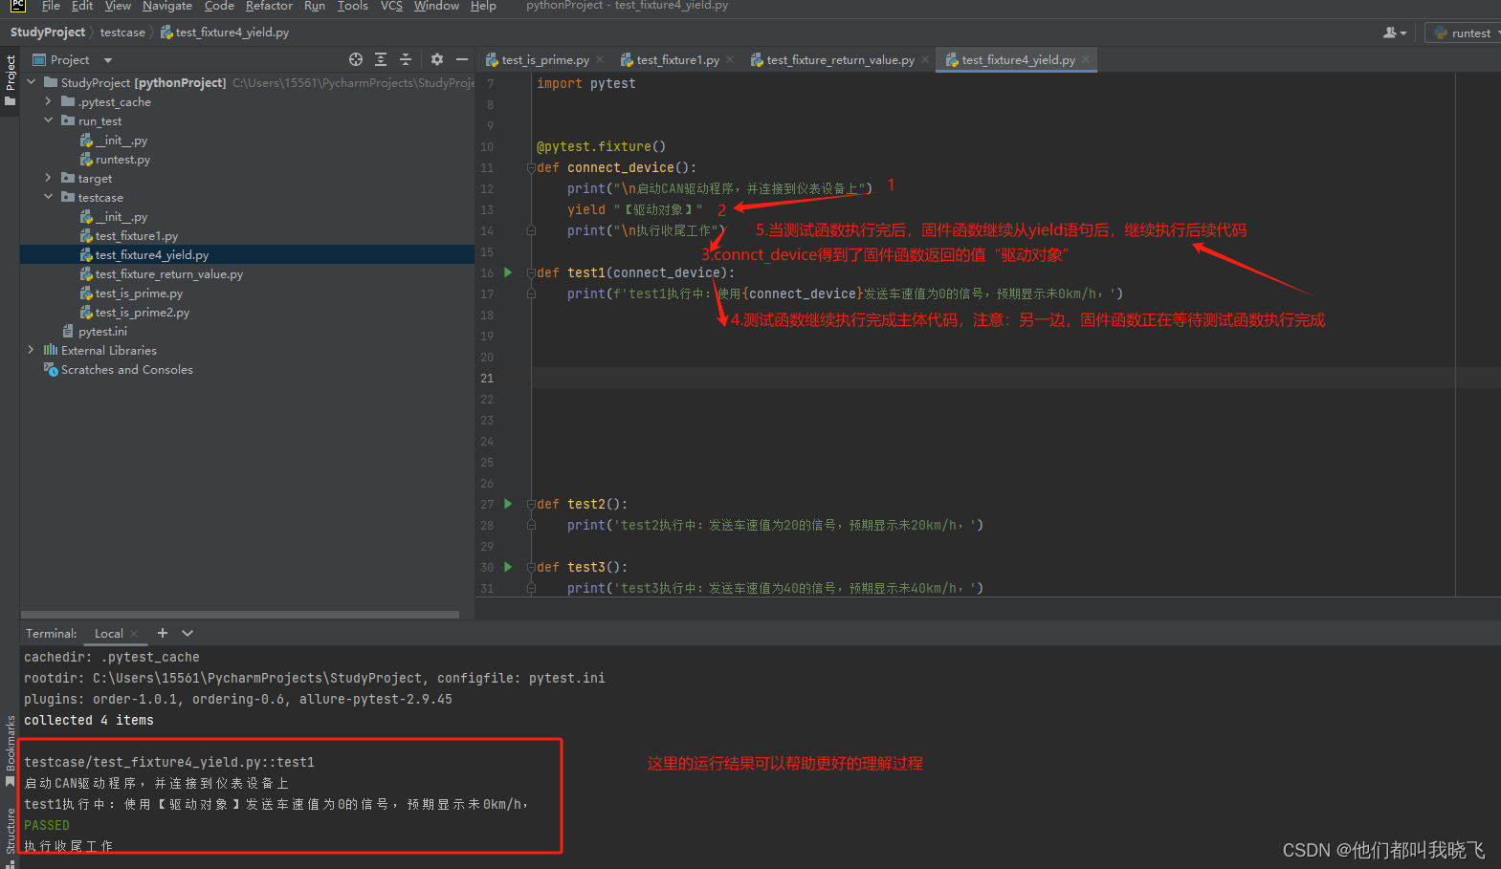
Task: Collapse the StudyProject root folder
Action: (x=32, y=82)
